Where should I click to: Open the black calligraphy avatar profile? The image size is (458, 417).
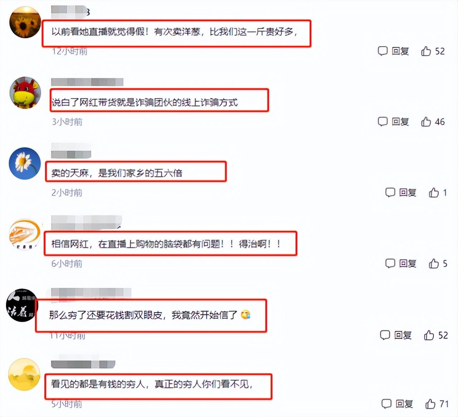click(x=22, y=305)
